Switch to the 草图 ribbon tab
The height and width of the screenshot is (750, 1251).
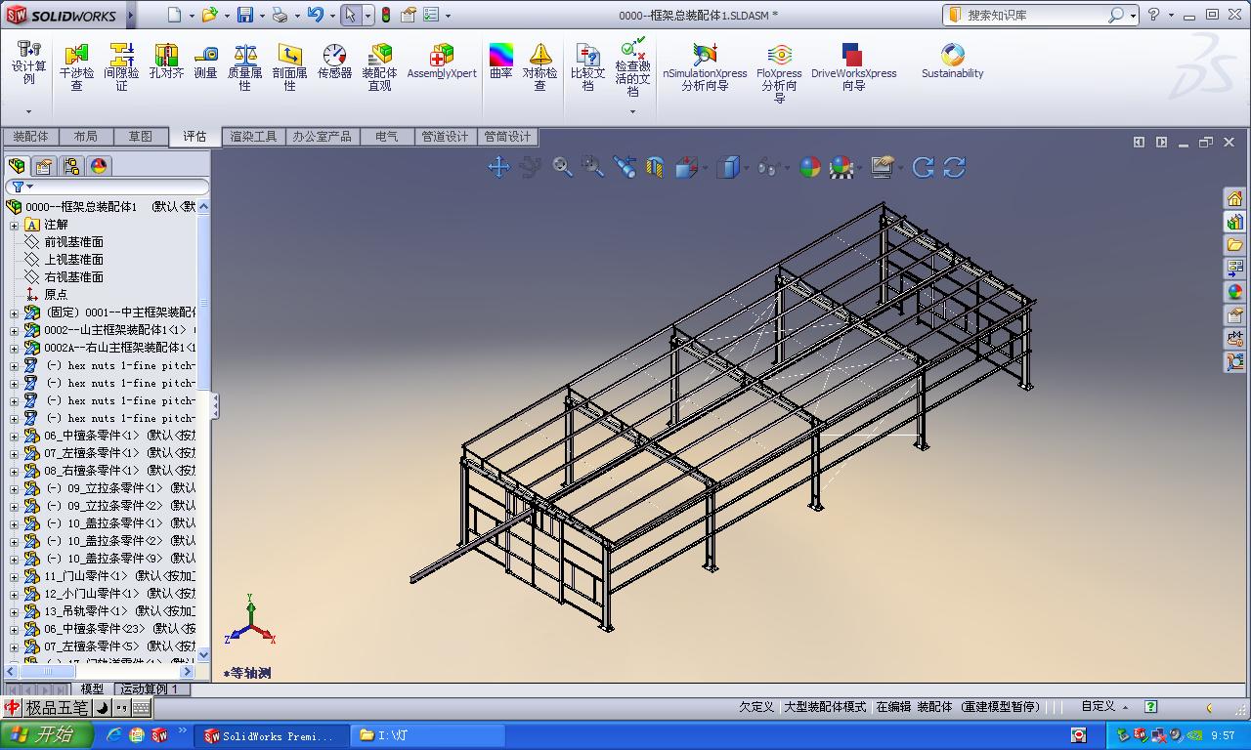click(x=141, y=137)
